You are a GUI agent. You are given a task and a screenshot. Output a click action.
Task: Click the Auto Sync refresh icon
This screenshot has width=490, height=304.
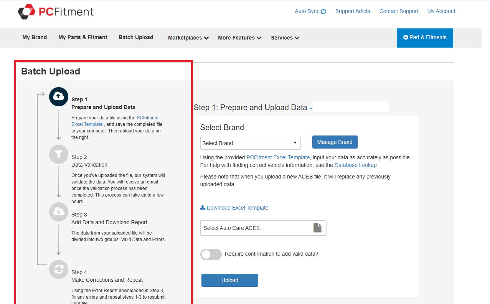(323, 11)
